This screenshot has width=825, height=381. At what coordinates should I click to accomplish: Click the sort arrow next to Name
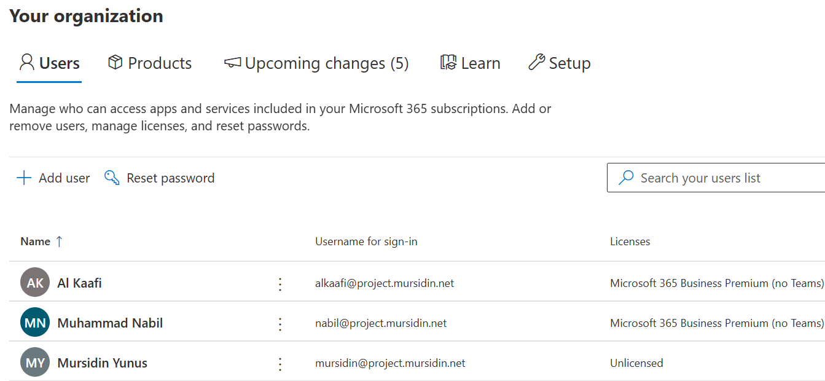click(x=59, y=242)
